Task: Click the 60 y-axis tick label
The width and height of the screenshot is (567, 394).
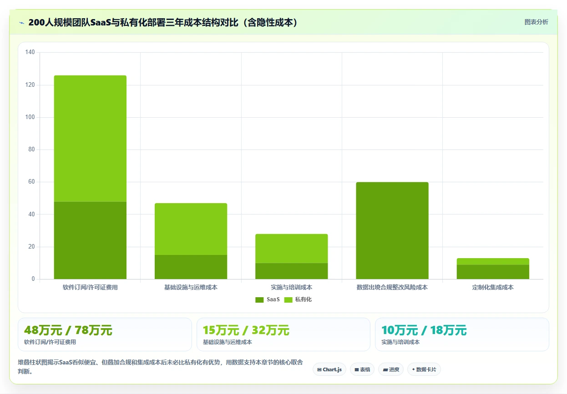Action: 31,182
